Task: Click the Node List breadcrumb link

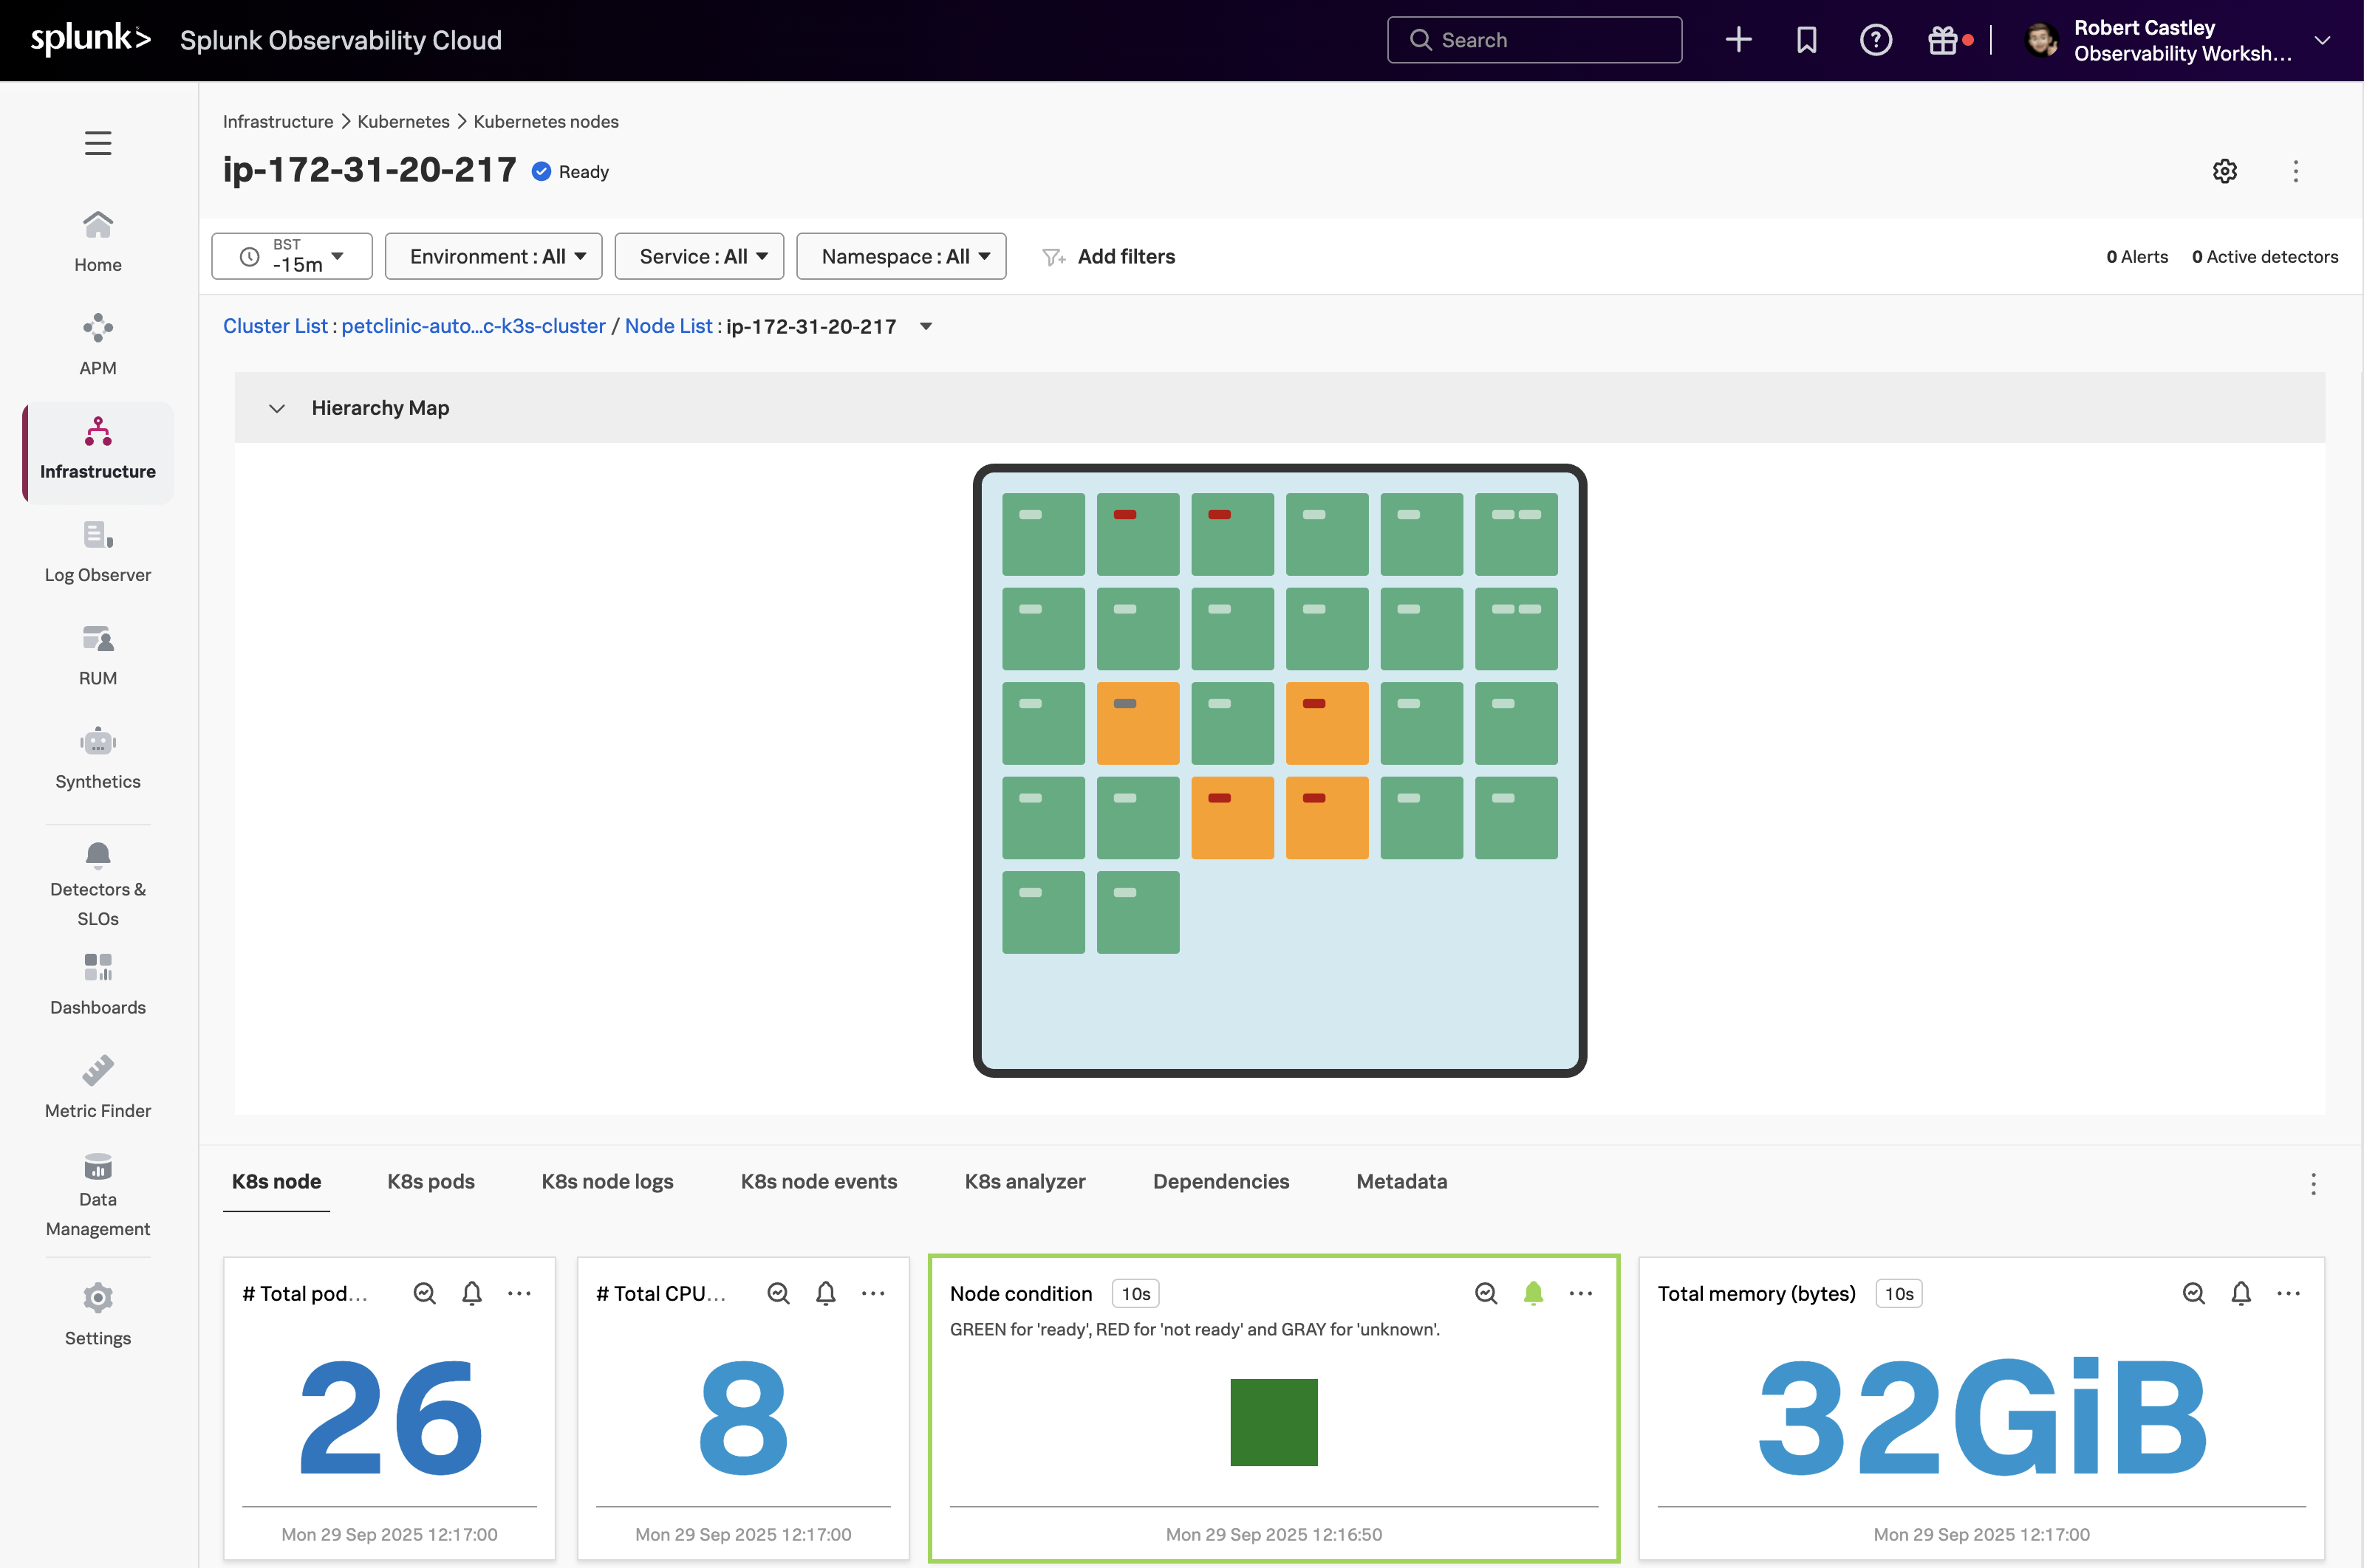Action: [669, 326]
